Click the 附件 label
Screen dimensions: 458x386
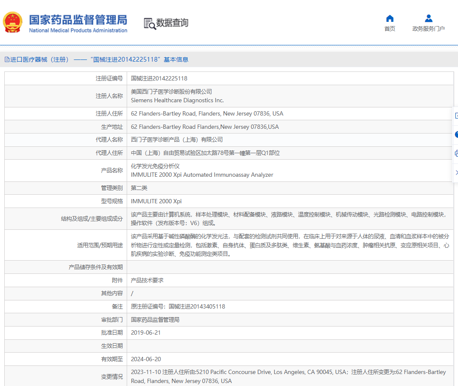click(117, 280)
